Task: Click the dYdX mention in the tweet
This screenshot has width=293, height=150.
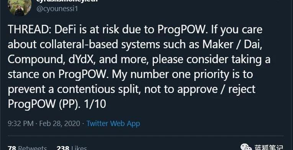Action: (83, 59)
